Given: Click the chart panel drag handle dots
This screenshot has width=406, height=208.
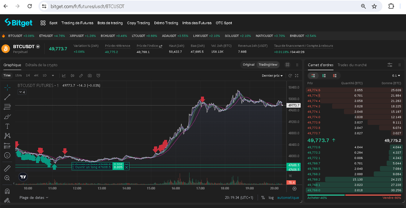Looking at the screenshot, I should (297, 65).
